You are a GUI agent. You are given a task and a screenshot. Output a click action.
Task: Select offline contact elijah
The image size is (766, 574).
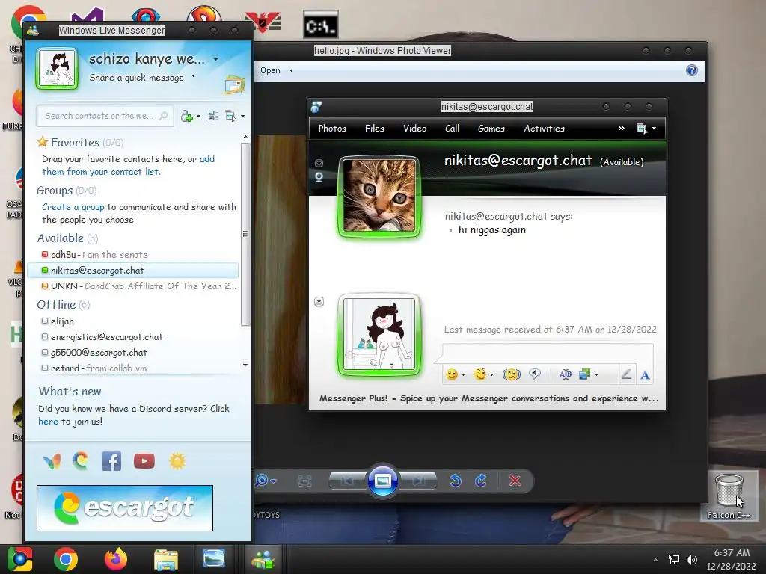click(133, 321)
